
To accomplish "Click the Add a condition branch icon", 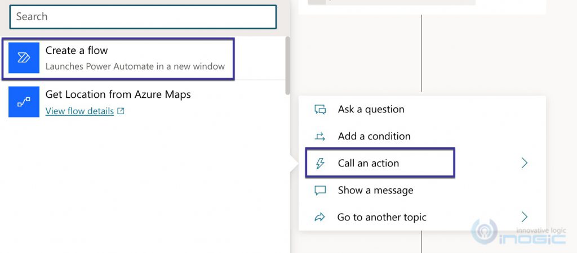I will [320, 136].
